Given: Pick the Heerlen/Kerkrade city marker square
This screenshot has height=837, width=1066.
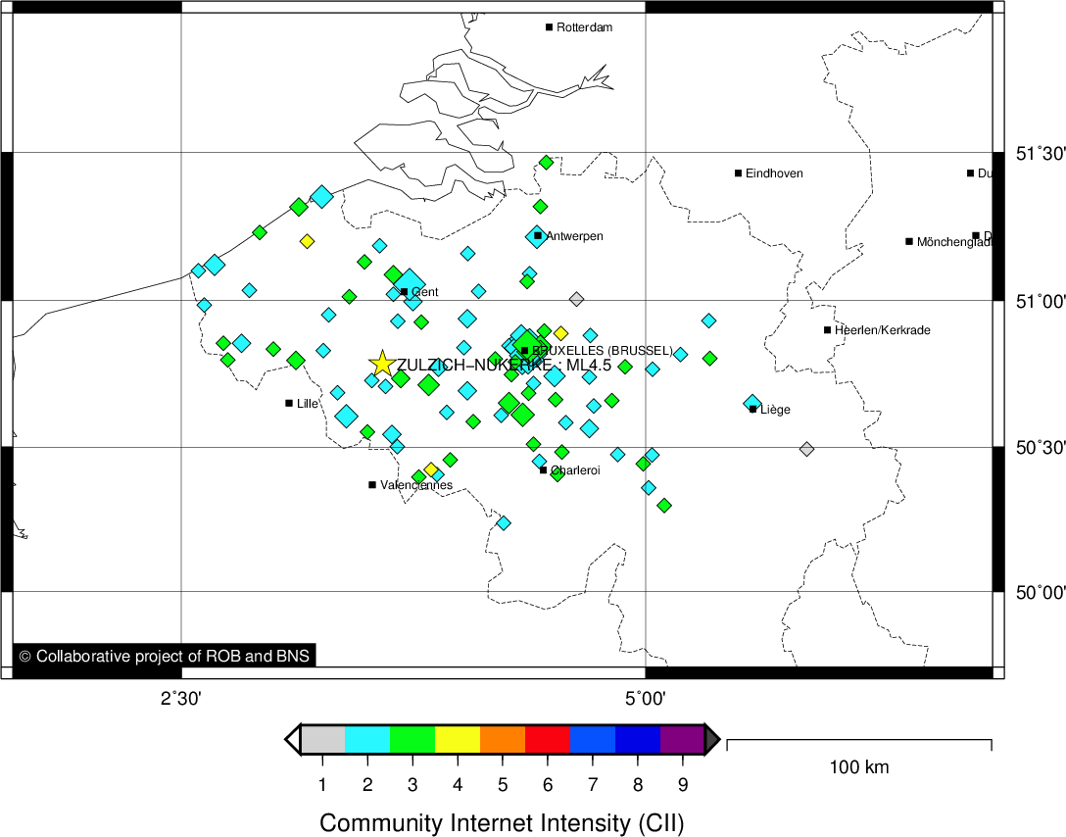Looking at the screenshot, I should click(828, 330).
